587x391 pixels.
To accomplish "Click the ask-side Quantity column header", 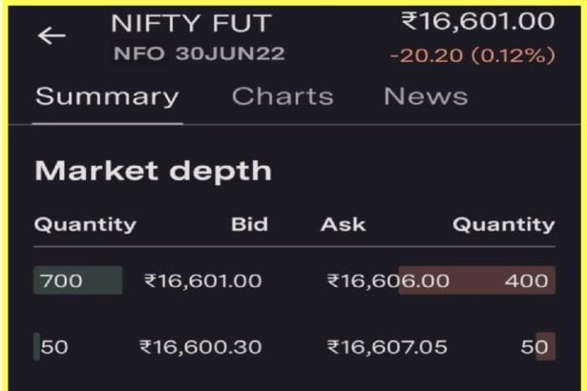I will 503,225.
